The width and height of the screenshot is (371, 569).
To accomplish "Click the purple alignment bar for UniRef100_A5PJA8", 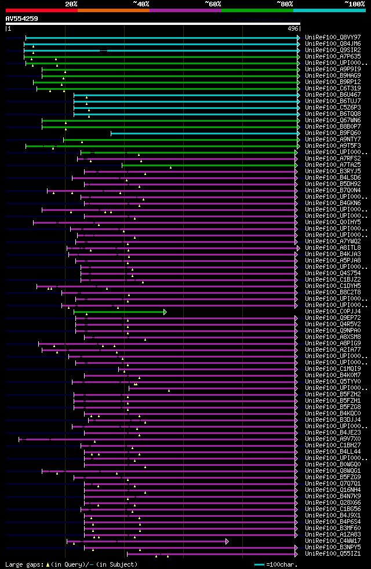I will click(186, 261).
